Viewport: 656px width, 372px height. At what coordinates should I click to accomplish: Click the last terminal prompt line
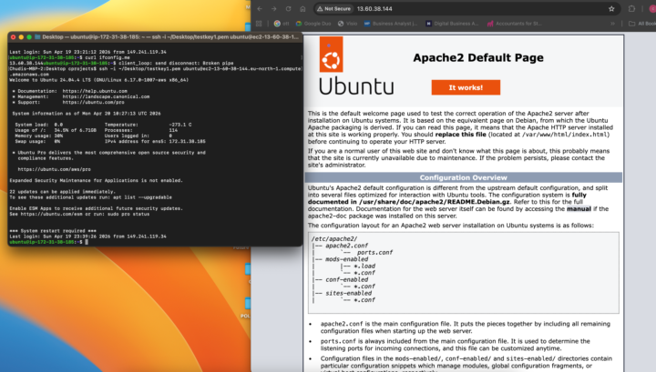pyautogui.click(x=48, y=242)
